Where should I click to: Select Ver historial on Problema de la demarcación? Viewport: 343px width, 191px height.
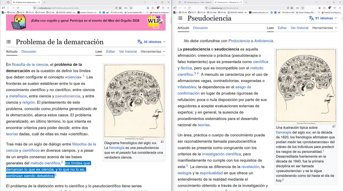[128, 52]
